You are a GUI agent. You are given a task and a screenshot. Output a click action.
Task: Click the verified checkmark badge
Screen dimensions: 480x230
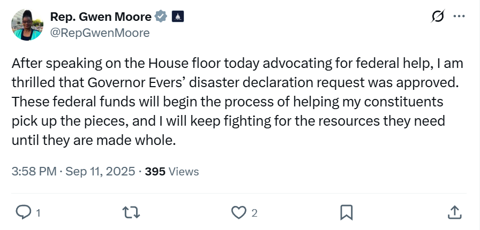pos(161,17)
